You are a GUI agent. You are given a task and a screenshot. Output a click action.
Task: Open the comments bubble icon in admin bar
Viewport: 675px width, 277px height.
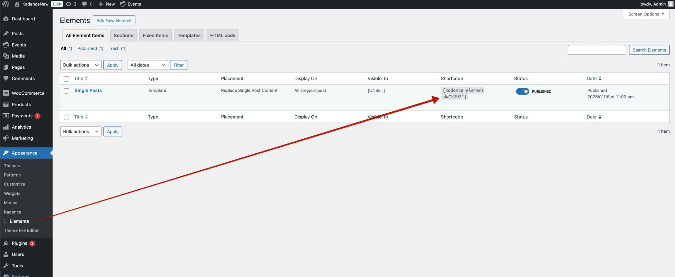coord(84,4)
